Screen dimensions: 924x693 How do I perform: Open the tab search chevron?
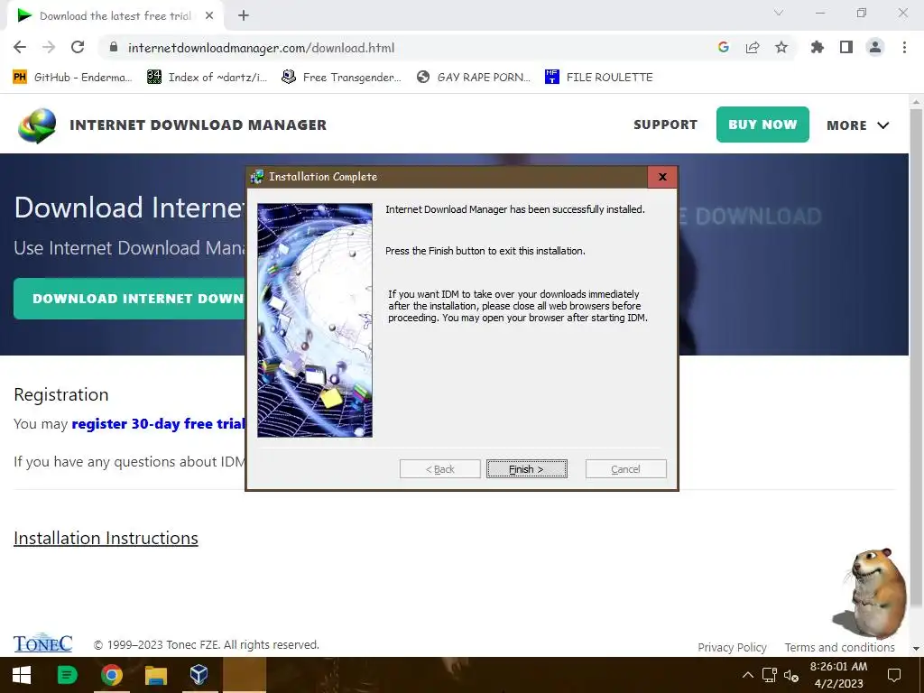[779, 13]
